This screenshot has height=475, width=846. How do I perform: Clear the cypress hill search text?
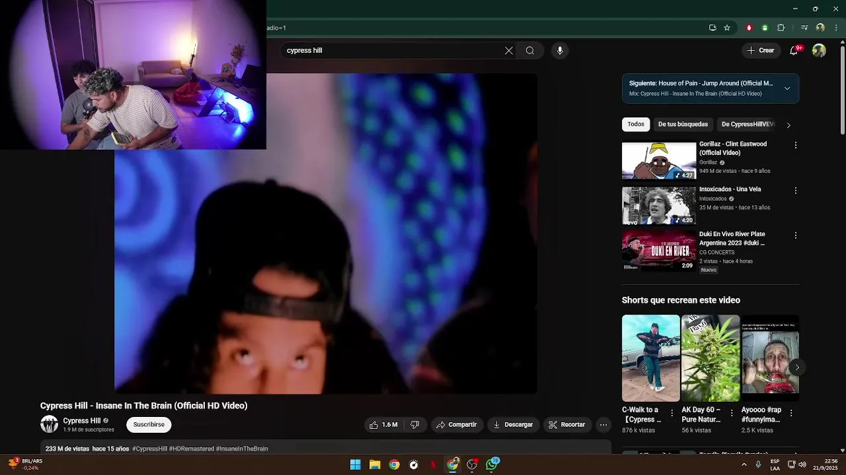(509, 51)
